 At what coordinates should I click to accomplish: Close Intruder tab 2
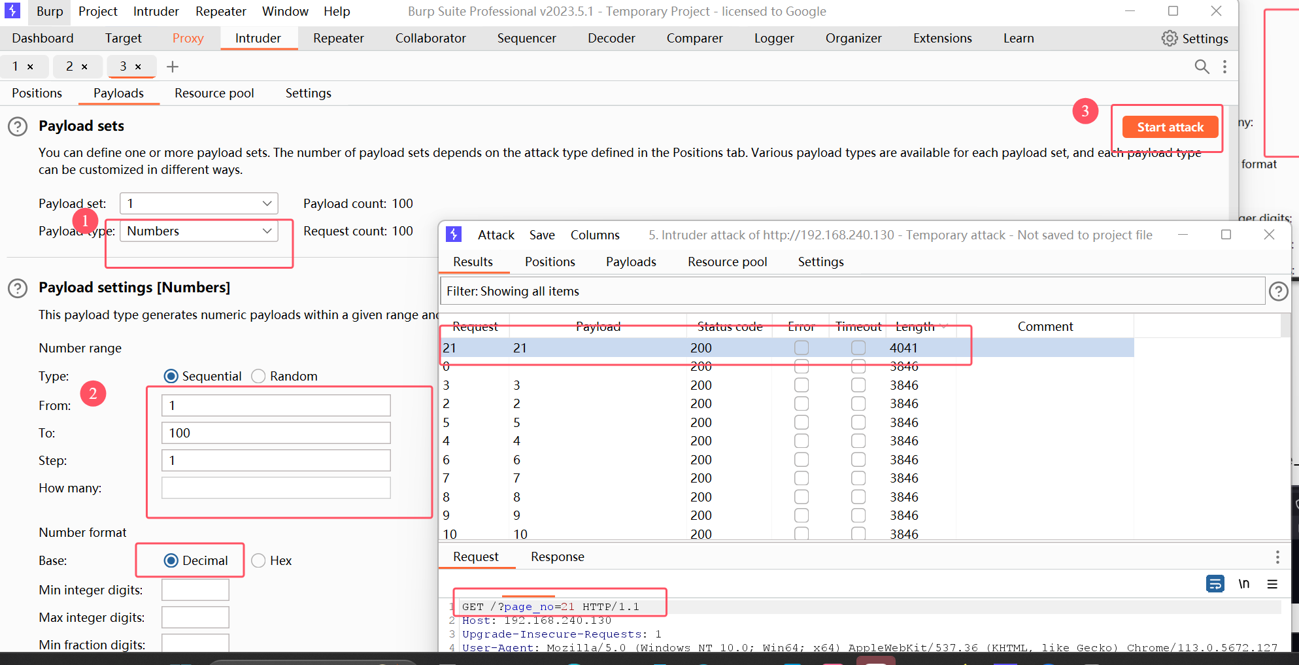(x=84, y=67)
